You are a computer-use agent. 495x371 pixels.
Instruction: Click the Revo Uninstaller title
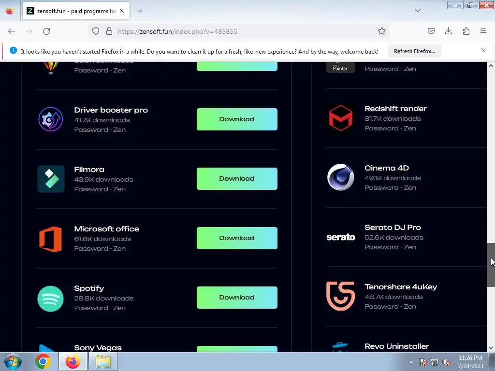(x=397, y=346)
